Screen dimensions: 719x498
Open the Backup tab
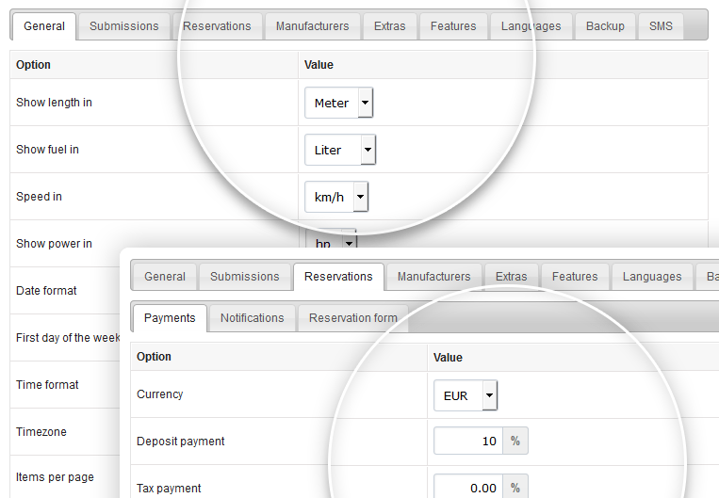(605, 26)
